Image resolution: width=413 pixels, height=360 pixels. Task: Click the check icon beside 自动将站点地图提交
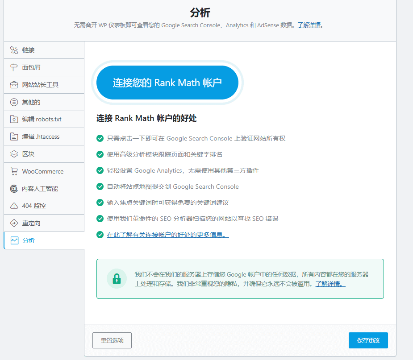coord(100,186)
